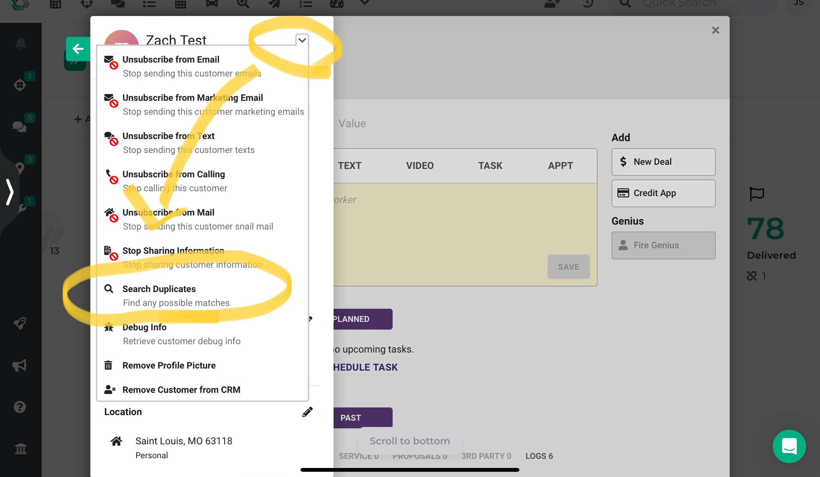
Task: Click the Remove Profile Picture trash icon
Action: coord(109,365)
